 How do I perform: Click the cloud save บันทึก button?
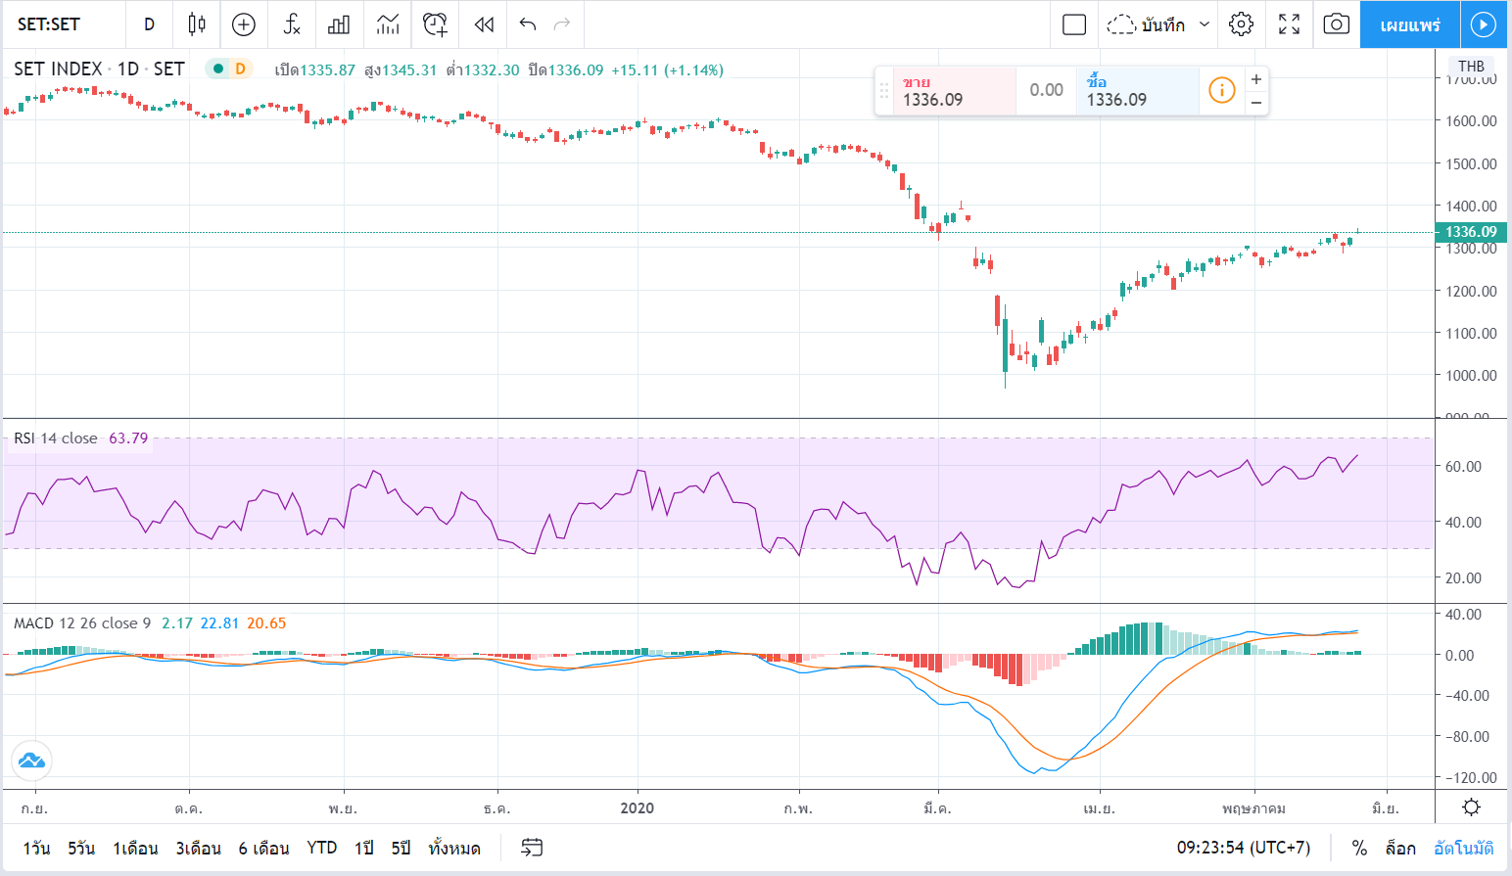point(1146,24)
